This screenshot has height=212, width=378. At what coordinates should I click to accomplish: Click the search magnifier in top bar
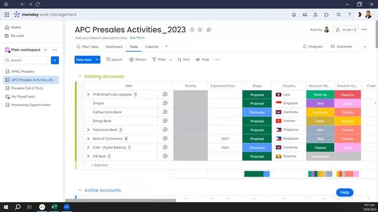coord(338,15)
